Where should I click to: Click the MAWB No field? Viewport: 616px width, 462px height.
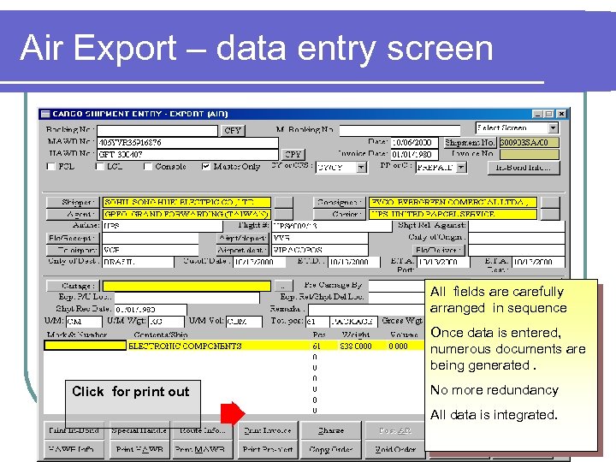[x=187, y=143]
